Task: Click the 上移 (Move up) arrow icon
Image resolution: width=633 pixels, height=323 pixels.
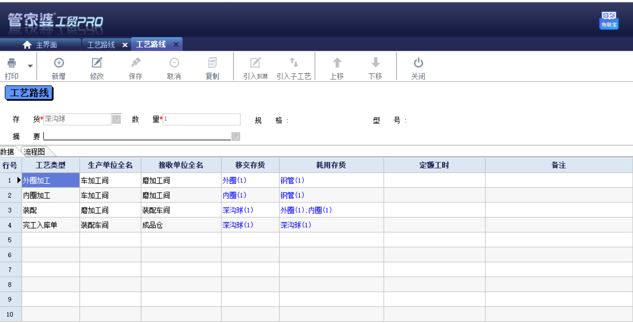Action: click(337, 63)
